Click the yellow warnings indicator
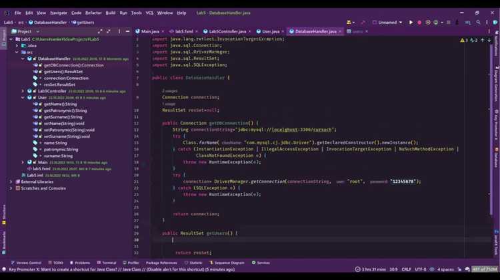Screen dimensions: 500x280 pyautogui.click(x=464, y=40)
